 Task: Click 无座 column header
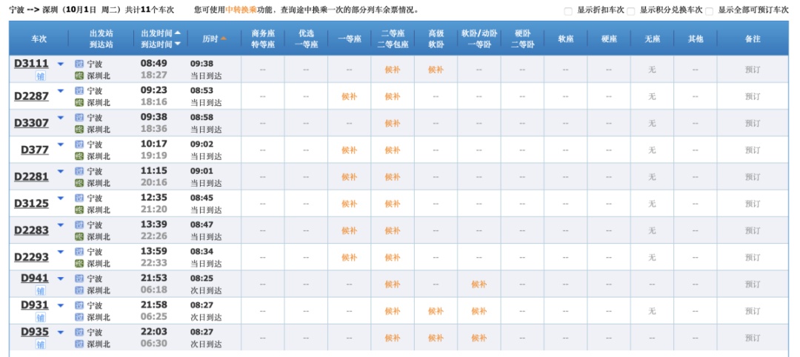click(652, 39)
